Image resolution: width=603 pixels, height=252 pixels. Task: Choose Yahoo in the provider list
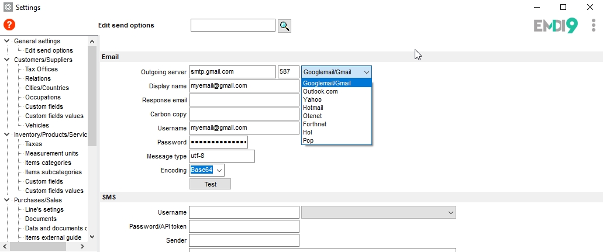coord(336,99)
